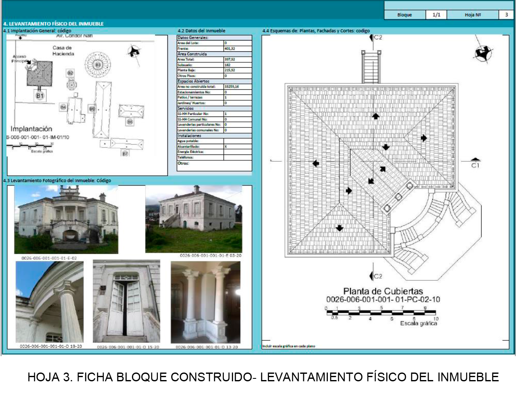Click the Espacios Abiertos section header
Viewport: 525px width, 393px height.
coord(214,81)
